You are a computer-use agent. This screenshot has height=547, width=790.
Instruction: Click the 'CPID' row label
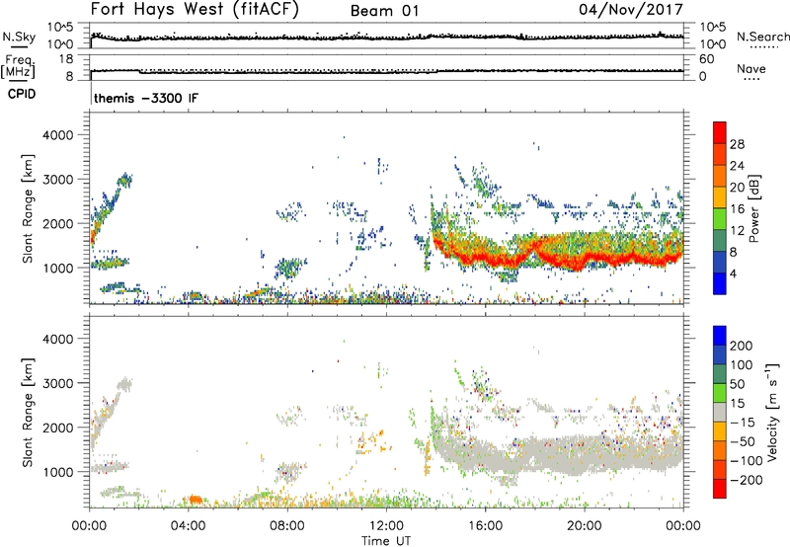pyautogui.click(x=22, y=94)
